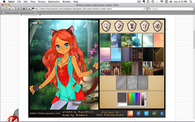This screenshot has height=122, width=195.
Task: Select the pink-purple water background
Action: pyautogui.click(x=105, y=54)
